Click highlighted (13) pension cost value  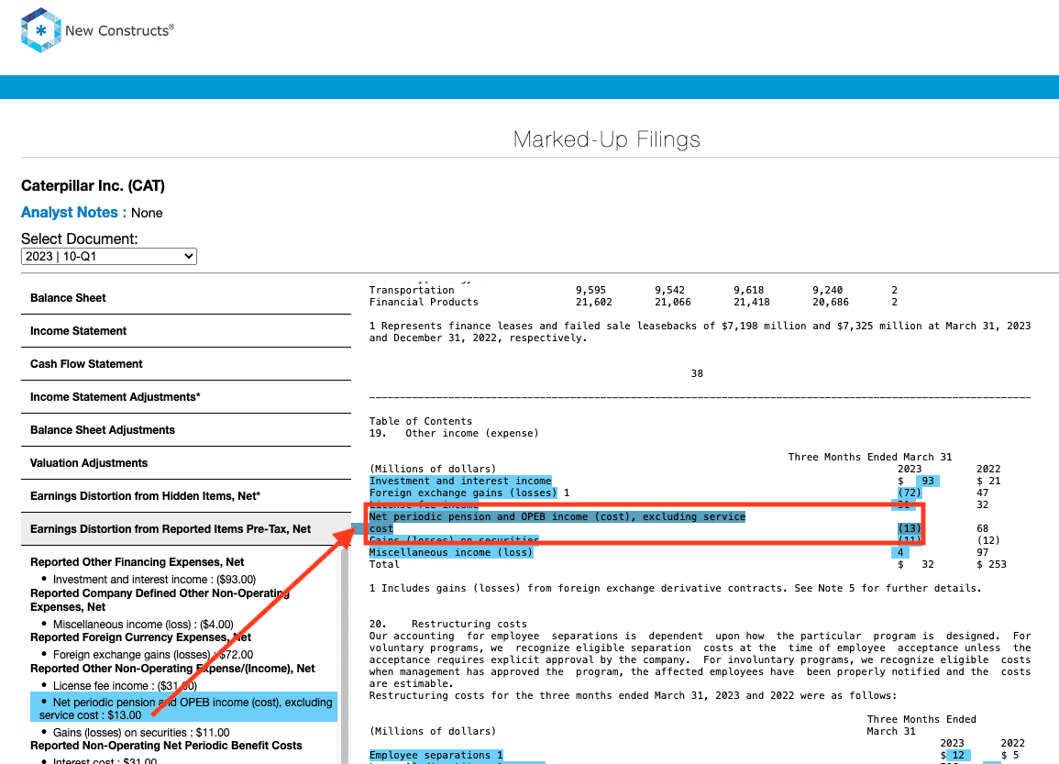(x=910, y=529)
